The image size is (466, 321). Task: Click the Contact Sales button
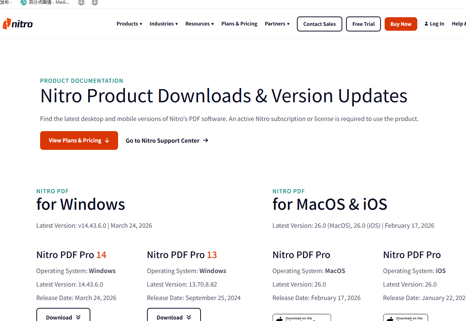pos(319,24)
